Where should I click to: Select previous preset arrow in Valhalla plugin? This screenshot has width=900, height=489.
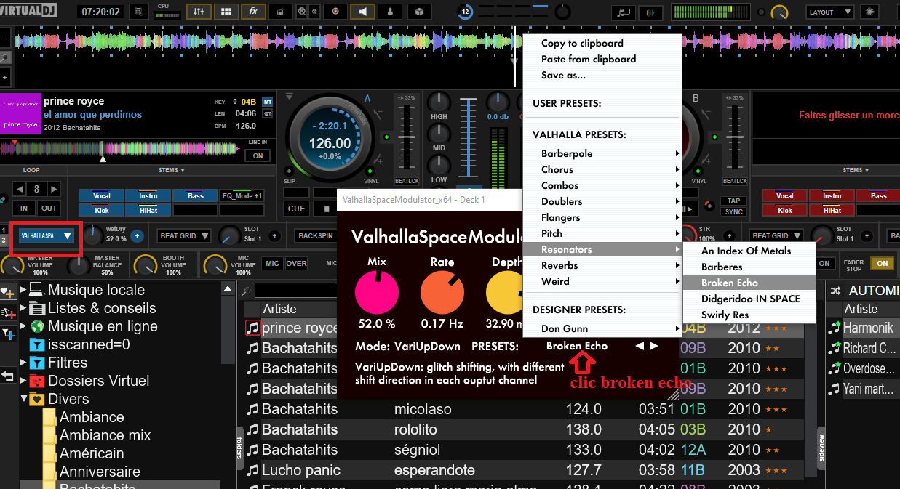click(640, 346)
